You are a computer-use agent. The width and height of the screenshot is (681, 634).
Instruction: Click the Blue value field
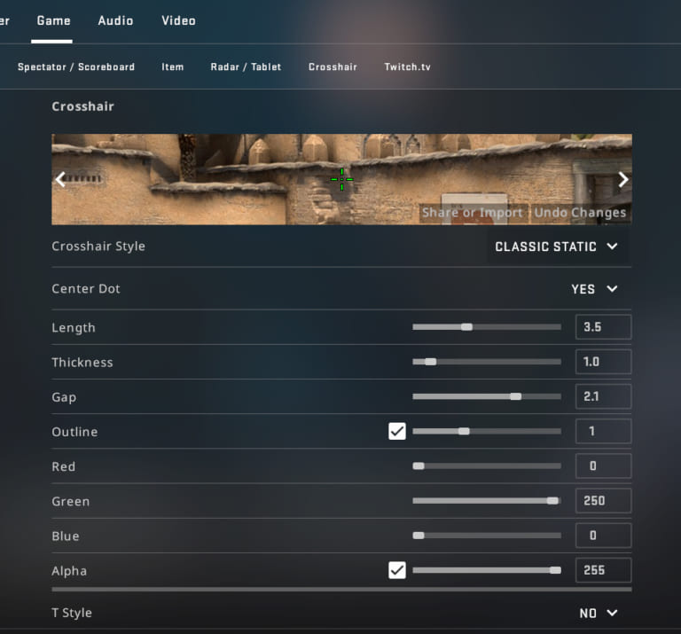(x=603, y=536)
